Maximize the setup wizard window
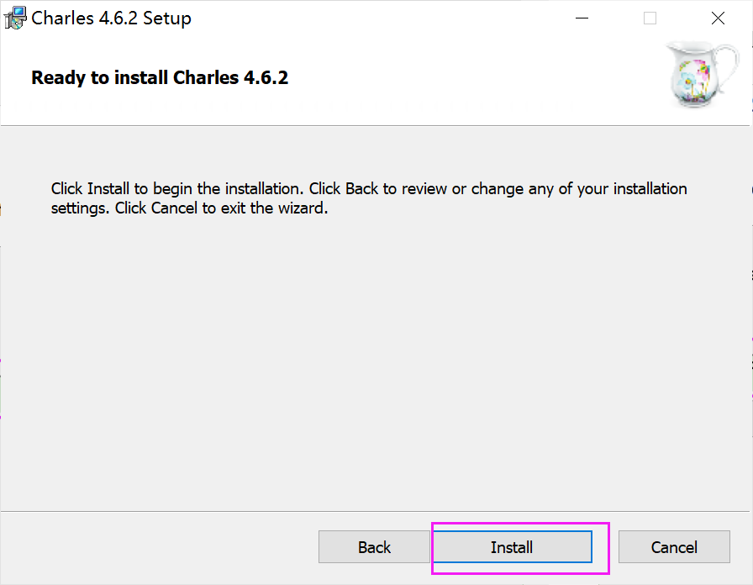The height and width of the screenshot is (585, 753). click(x=650, y=18)
